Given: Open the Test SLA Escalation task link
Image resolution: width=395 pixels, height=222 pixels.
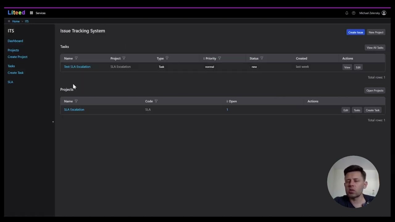Looking at the screenshot, I should (x=77, y=67).
